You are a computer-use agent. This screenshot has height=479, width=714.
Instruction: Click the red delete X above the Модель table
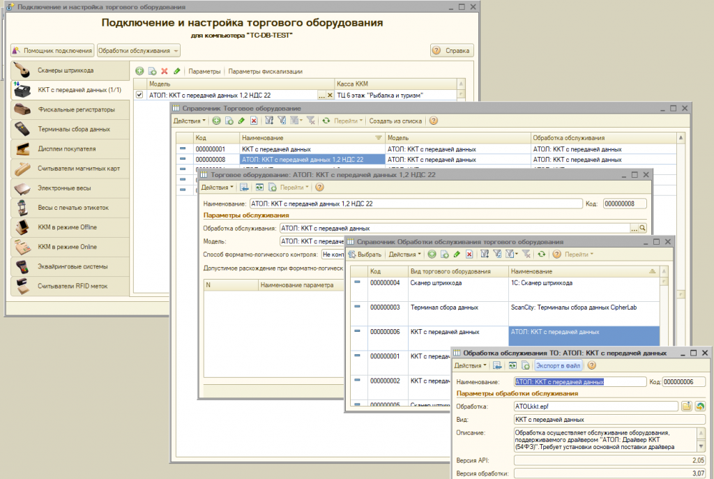(x=165, y=71)
